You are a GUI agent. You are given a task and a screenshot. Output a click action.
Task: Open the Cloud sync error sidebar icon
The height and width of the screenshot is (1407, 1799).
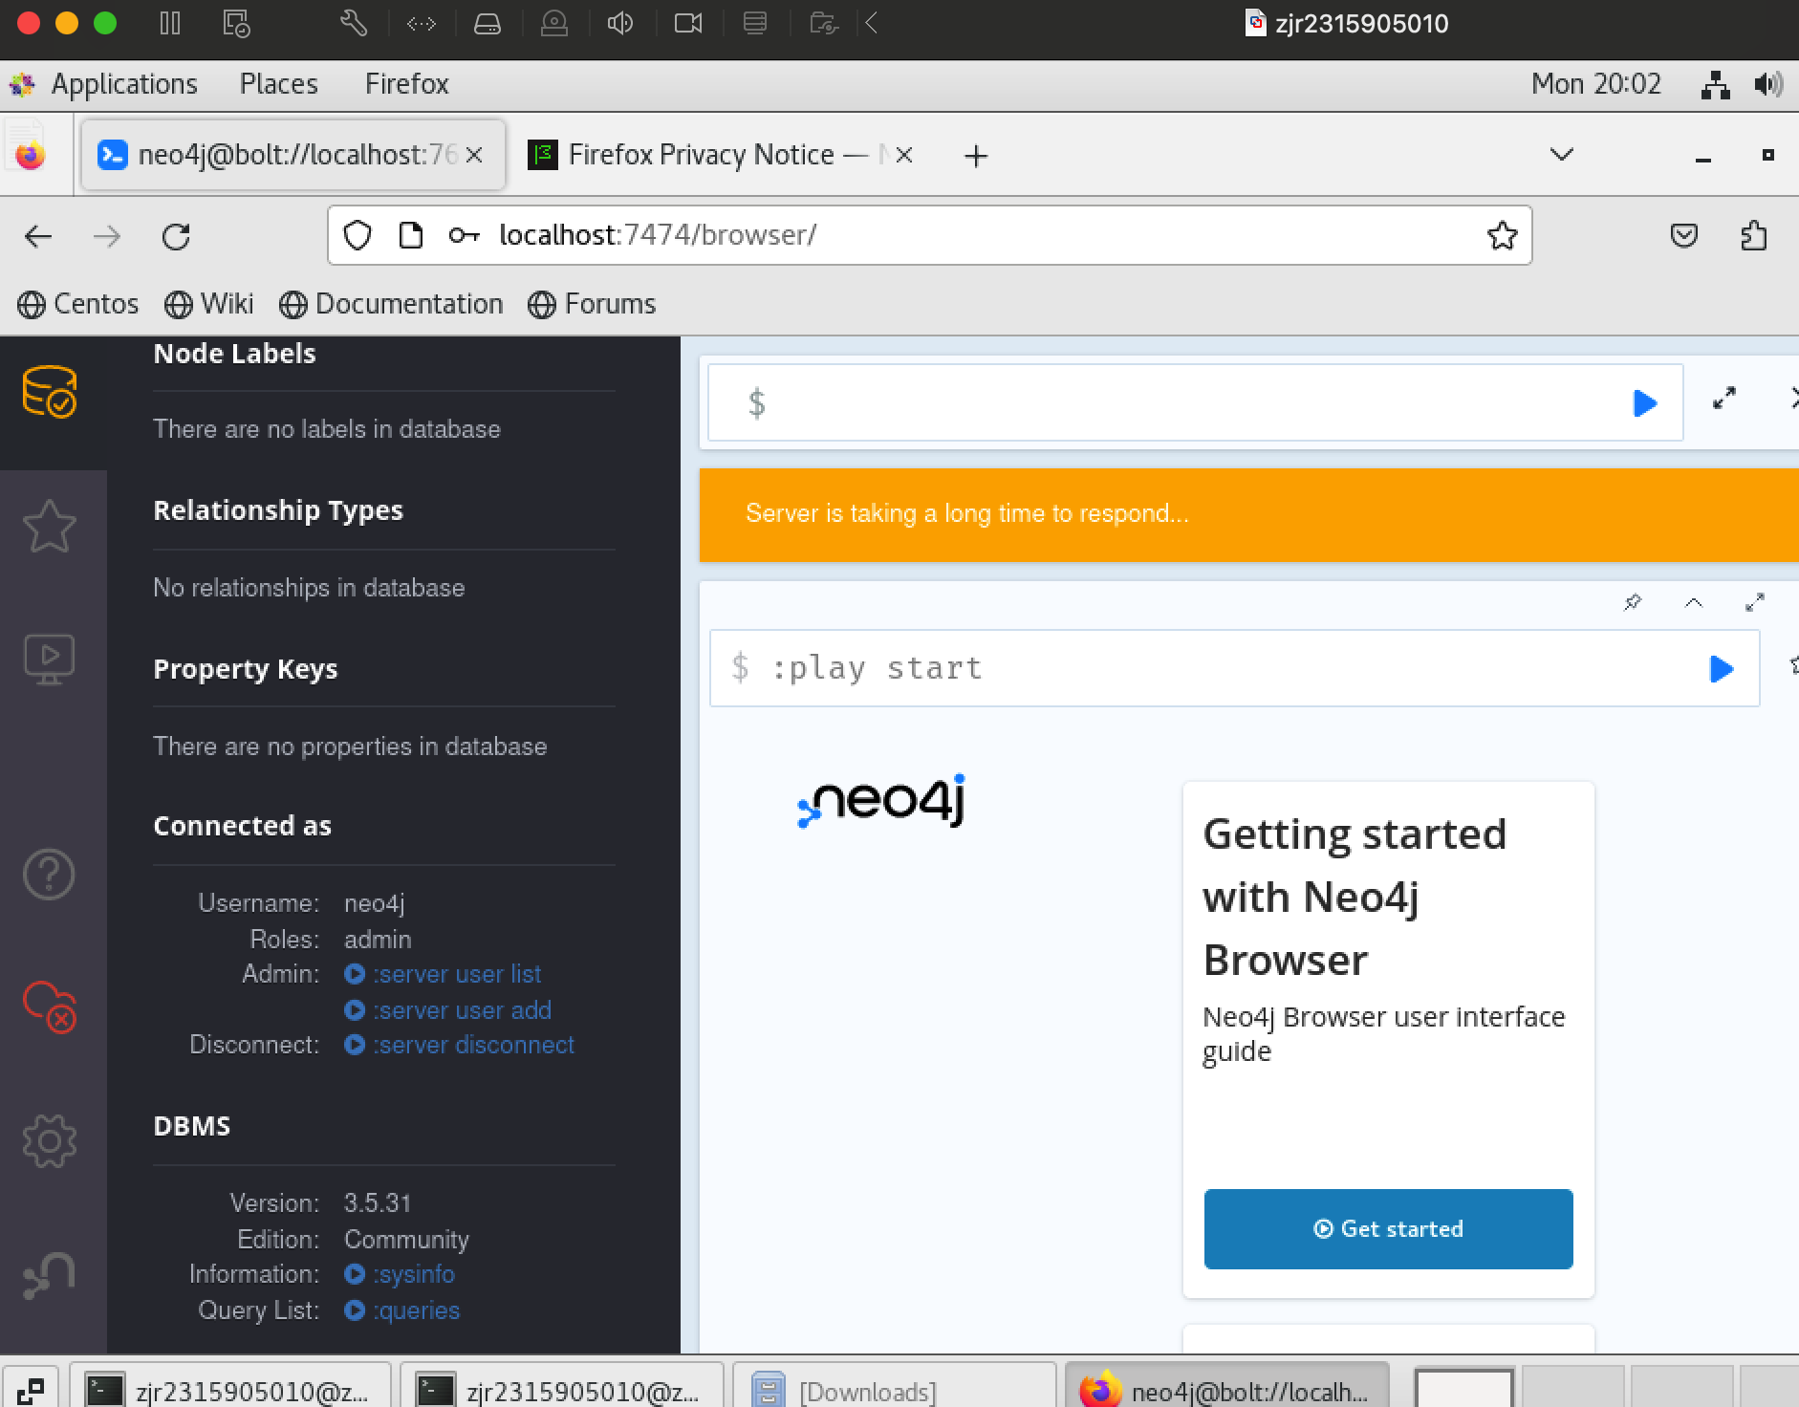point(50,1007)
